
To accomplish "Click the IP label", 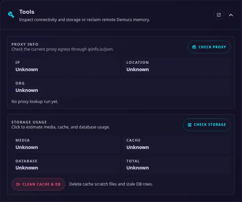I will 17,62.
